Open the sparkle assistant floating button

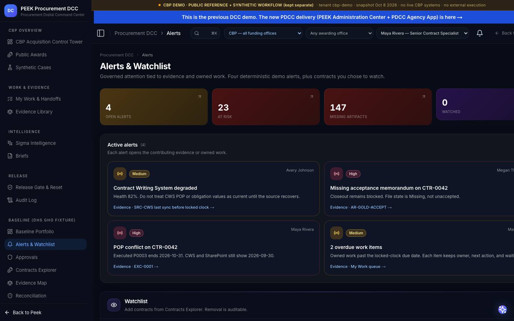pyautogui.click(x=503, y=309)
